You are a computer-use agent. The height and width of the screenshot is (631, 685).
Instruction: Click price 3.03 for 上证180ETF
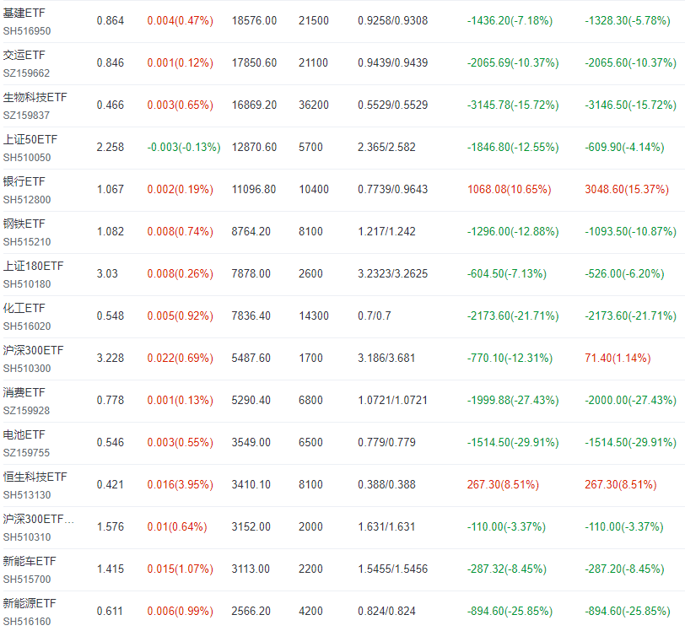[x=107, y=273]
